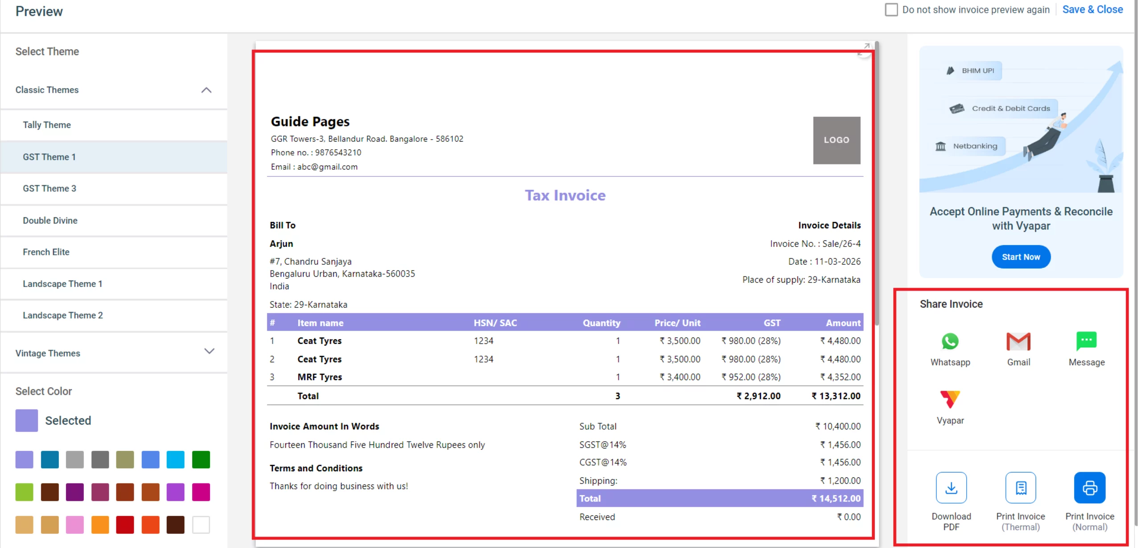Send invoice using the Message icon
Image resolution: width=1141 pixels, height=548 pixels.
point(1086,341)
